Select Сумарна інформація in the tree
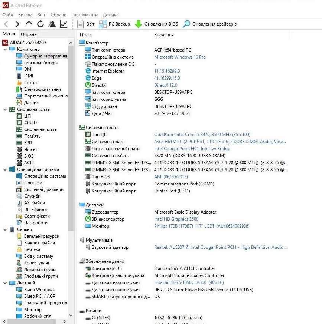This screenshot has width=322, height=324. click(x=42, y=56)
